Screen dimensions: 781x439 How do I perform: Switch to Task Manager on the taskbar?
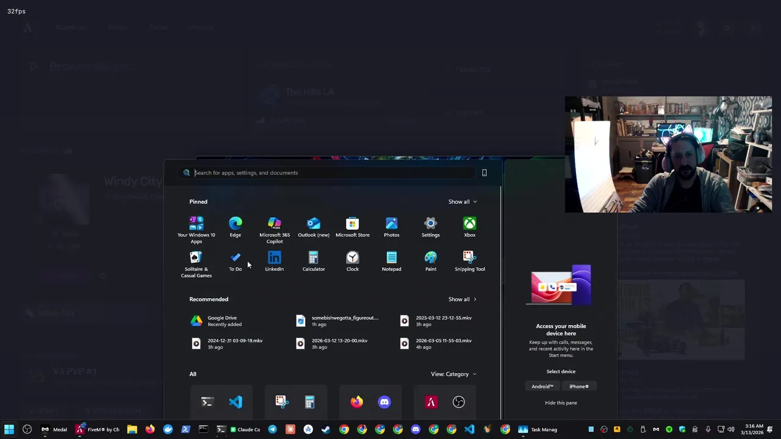538,429
